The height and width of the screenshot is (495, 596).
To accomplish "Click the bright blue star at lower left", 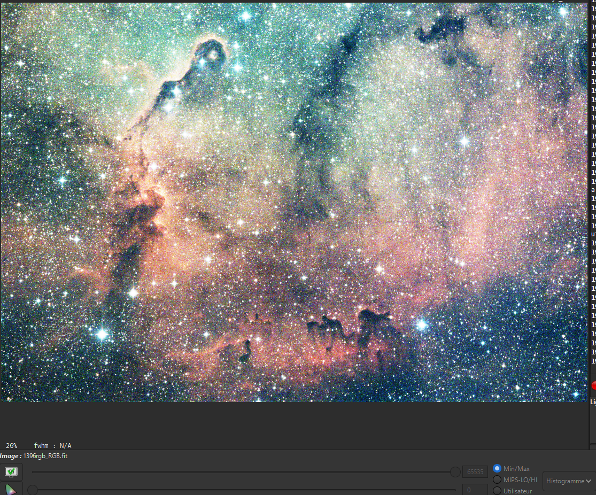I will 102,334.
